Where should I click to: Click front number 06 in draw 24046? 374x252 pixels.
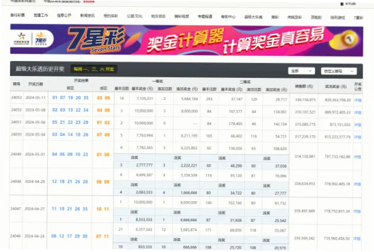(54, 236)
